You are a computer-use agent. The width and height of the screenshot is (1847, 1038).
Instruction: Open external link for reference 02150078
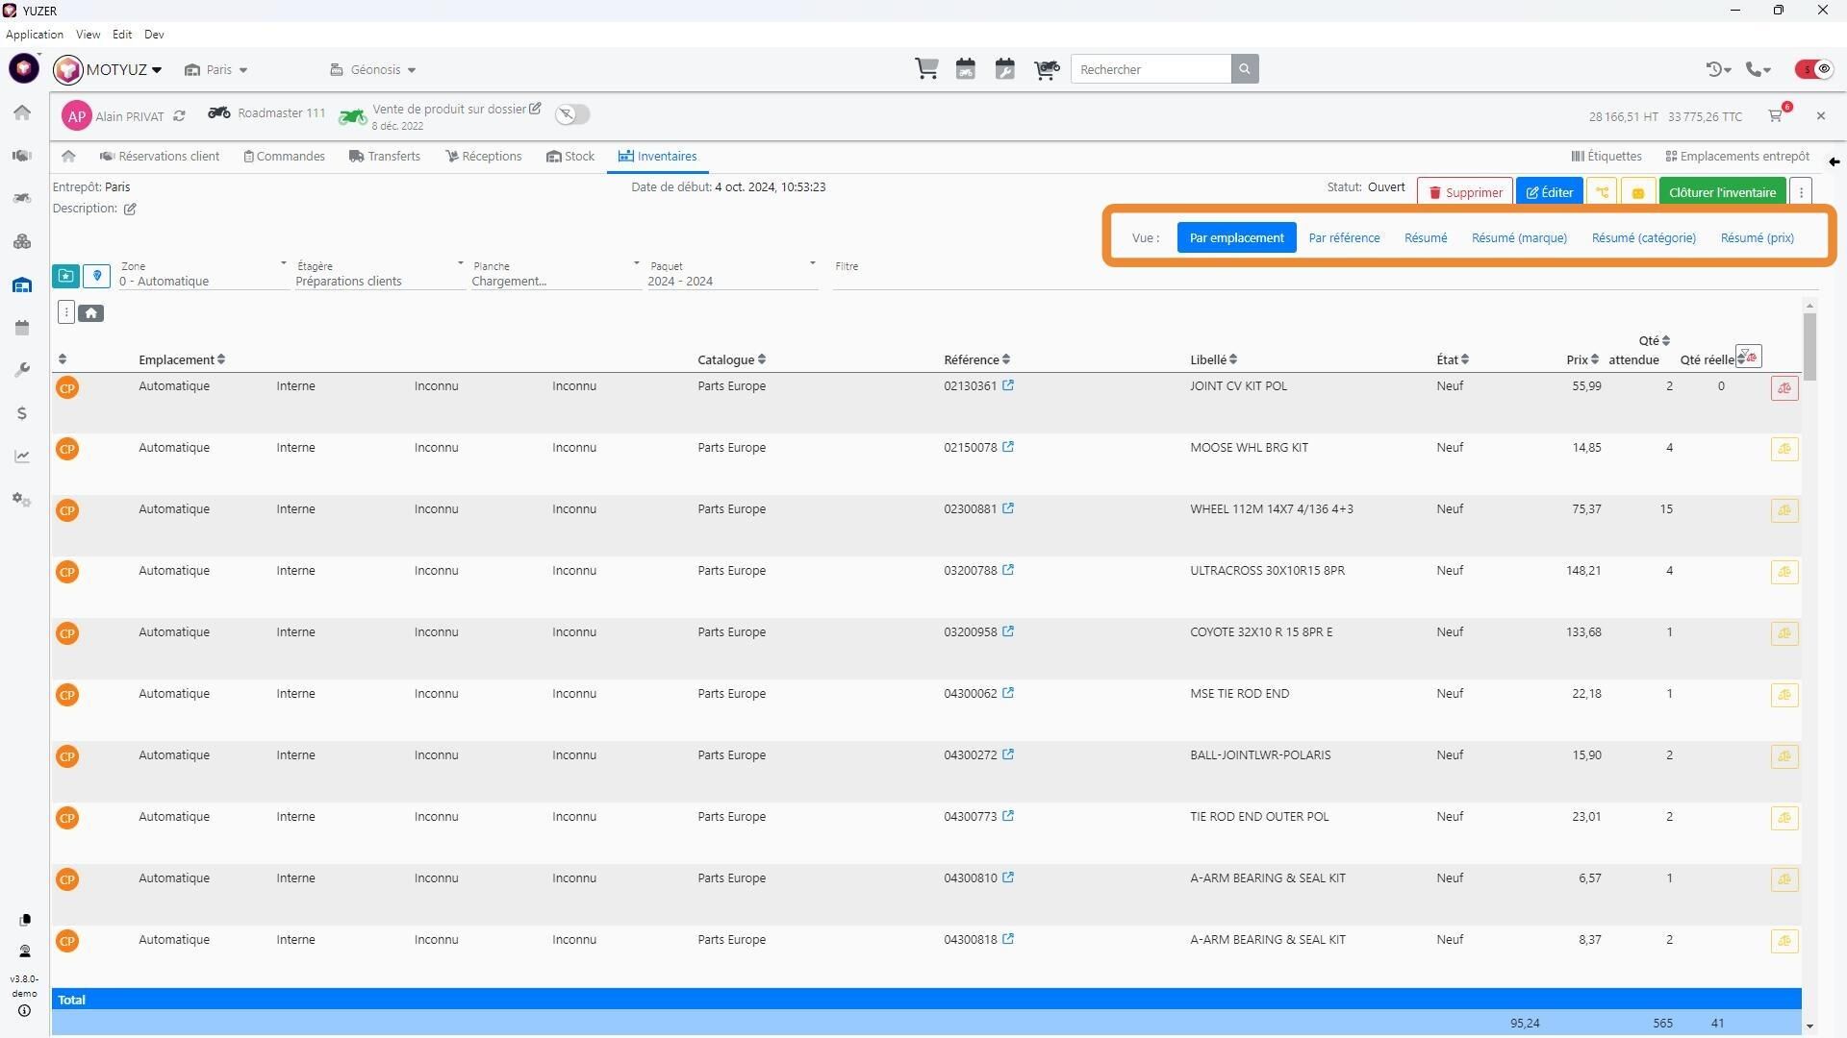[x=1008, y=447]
